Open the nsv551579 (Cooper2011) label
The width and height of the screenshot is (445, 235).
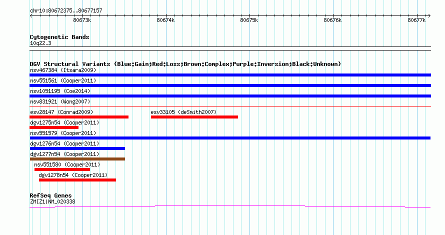pyautogui.click(x=63, y=133)
